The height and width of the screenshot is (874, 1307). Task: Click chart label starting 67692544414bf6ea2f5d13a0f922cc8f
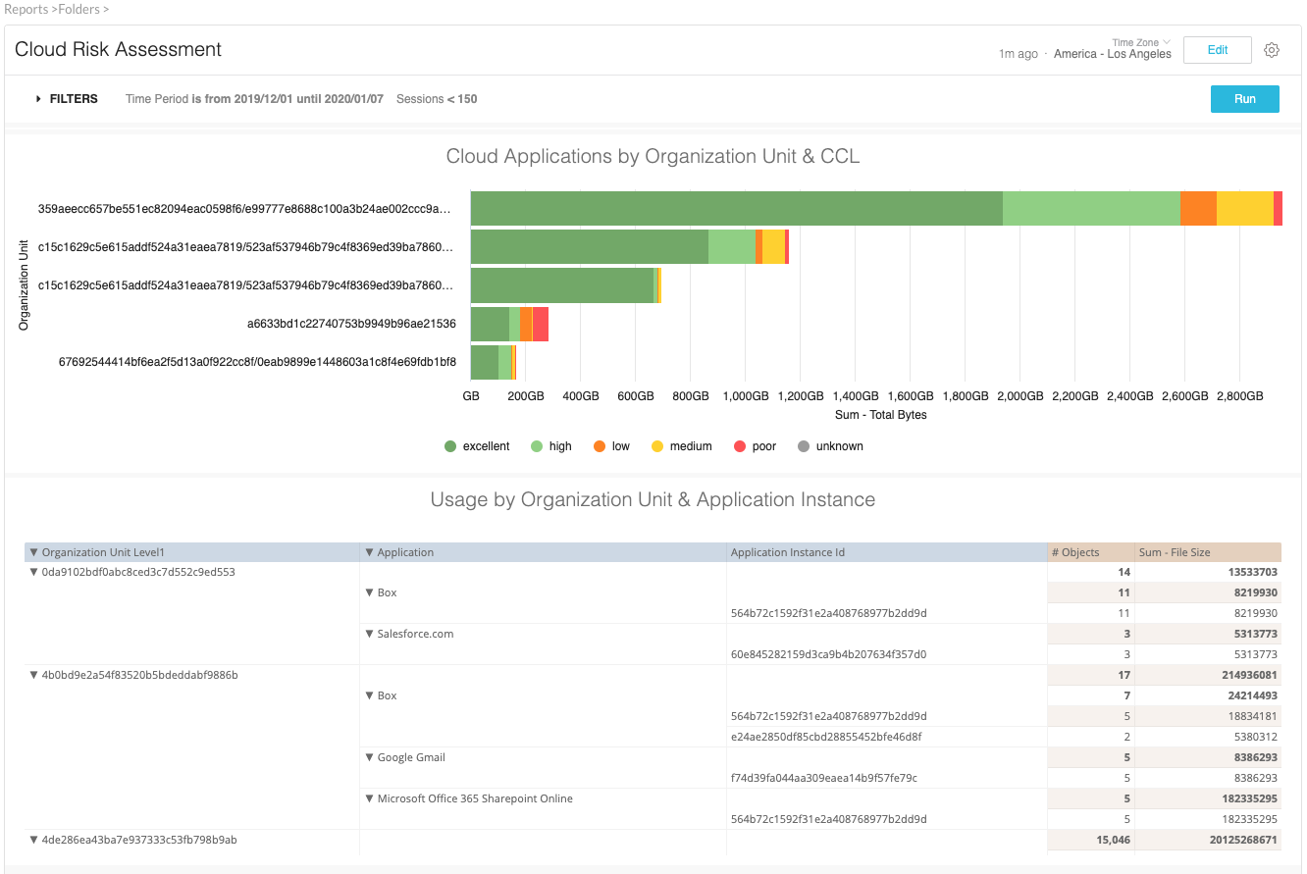257,362
